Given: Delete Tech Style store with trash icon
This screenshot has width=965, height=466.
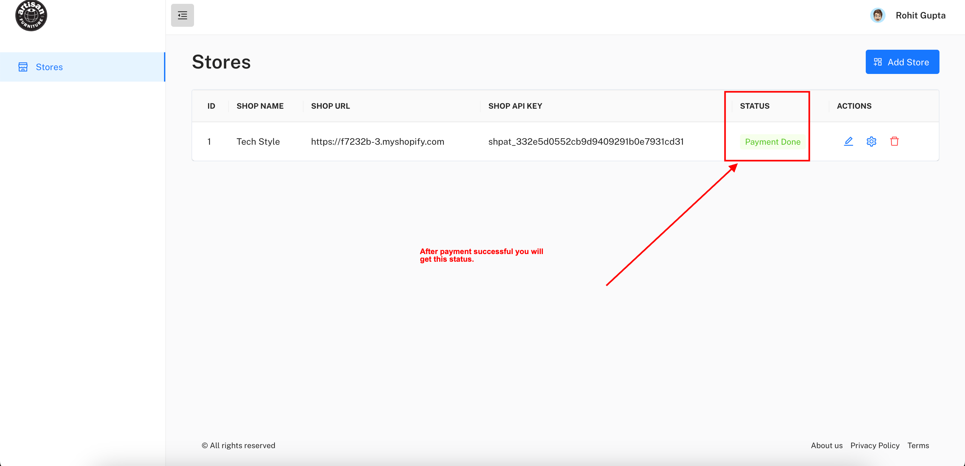Looking at the screenshot, I should [894, 142].
